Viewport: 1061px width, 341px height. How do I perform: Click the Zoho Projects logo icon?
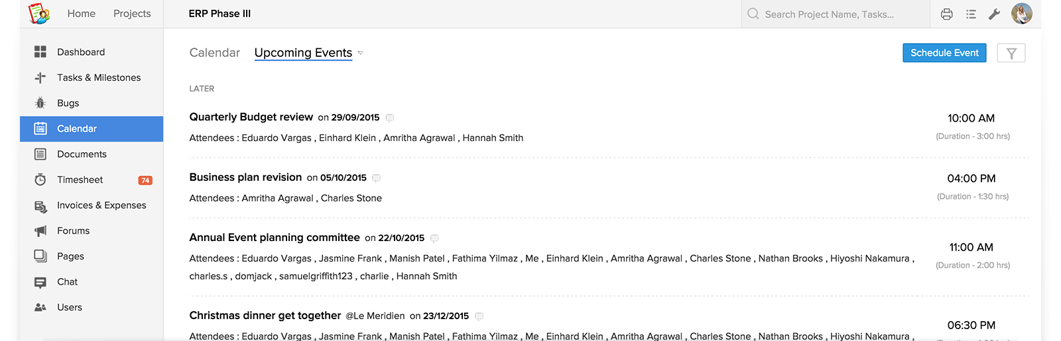[39, 13]
